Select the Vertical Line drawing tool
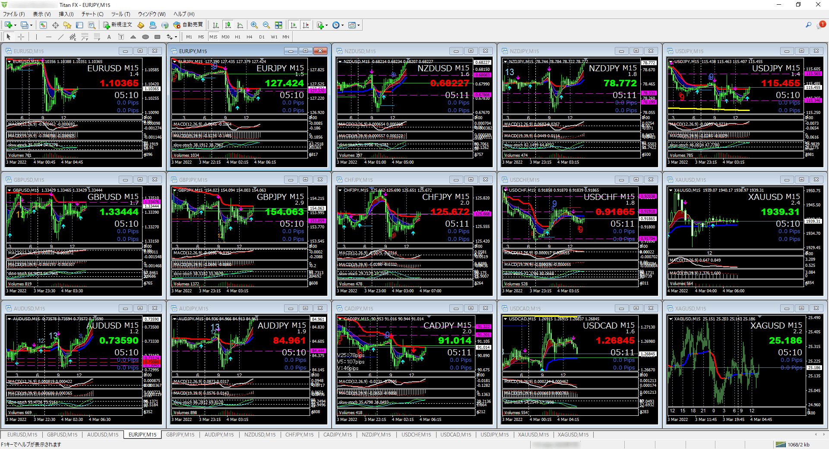Viewport: 829px width, 449px height. [36, 37]
